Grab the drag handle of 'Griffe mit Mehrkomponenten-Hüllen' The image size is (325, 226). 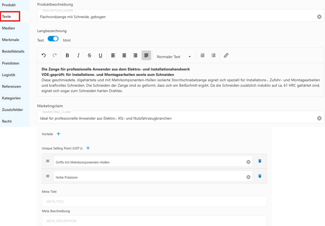[48, 161]
